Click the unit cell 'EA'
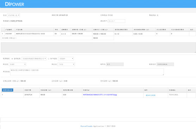196x129 pixels. (x=57, y=34)
